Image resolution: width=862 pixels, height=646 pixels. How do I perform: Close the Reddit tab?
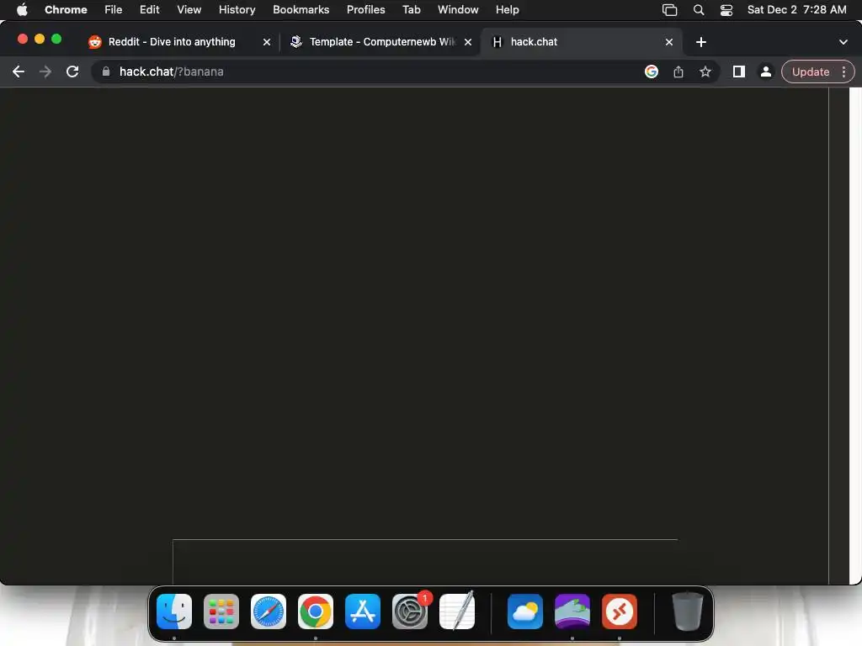267,42
